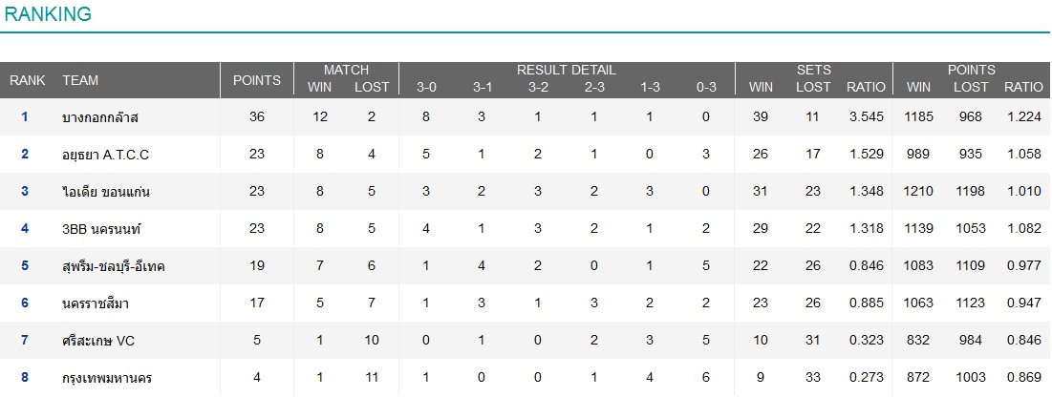The image size is (1052, 418).
Task: Click the points value 36
Action: (x=257, y=117)
